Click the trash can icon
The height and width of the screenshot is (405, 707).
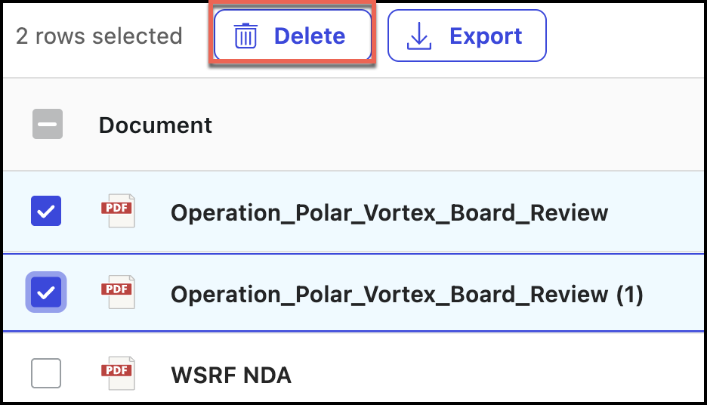[x=245, y=36]
